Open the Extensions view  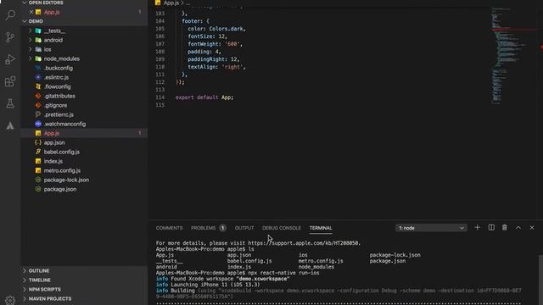coord(10,81)
